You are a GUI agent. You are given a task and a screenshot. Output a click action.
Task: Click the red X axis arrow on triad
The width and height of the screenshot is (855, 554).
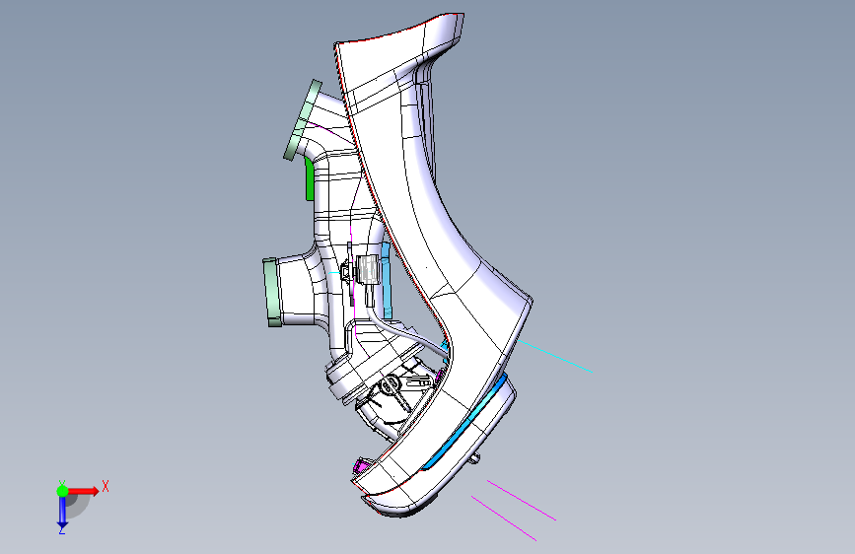[x=84, y=491]
